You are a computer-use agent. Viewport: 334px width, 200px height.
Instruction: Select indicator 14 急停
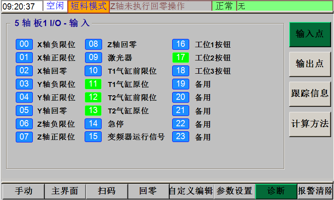pyautogui.click(x=93, y=124)
